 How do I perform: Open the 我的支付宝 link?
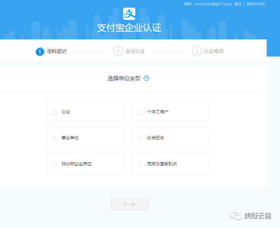click(256, 4)
